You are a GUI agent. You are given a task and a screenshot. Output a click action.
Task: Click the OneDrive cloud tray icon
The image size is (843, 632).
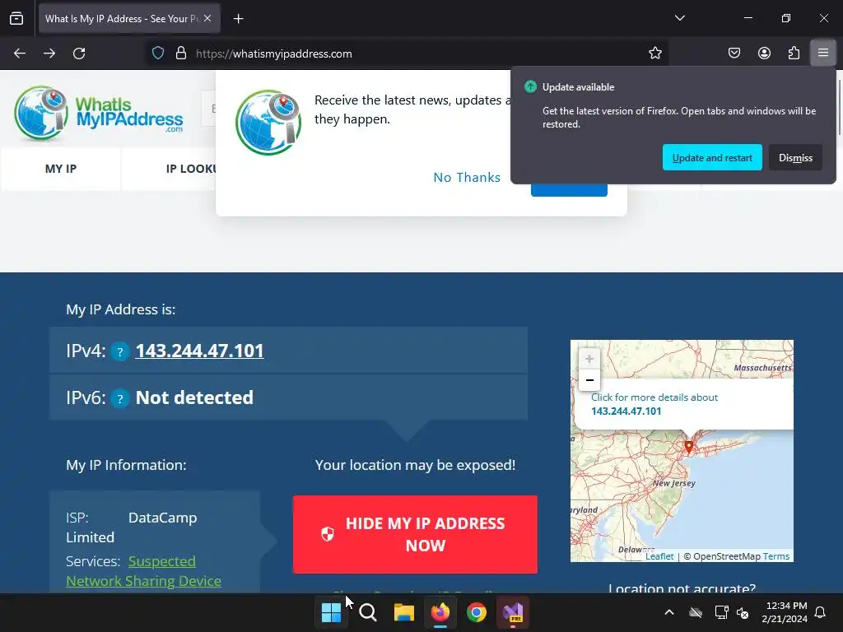click(x=696, y=612)
